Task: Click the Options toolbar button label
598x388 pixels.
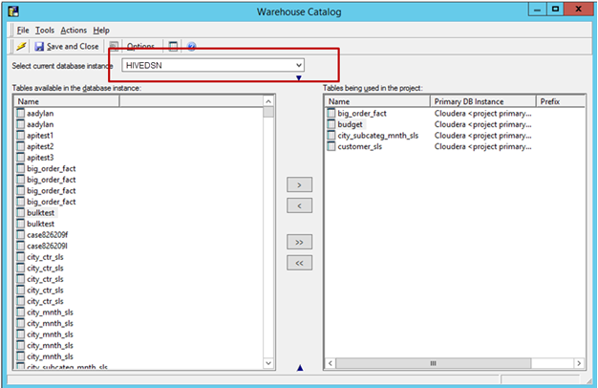Action: [x=140, y=47]
